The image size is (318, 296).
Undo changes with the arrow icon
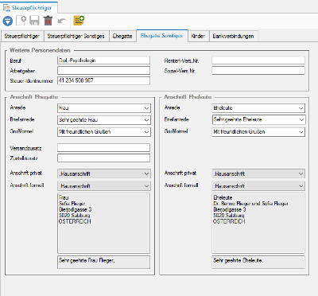62,21
